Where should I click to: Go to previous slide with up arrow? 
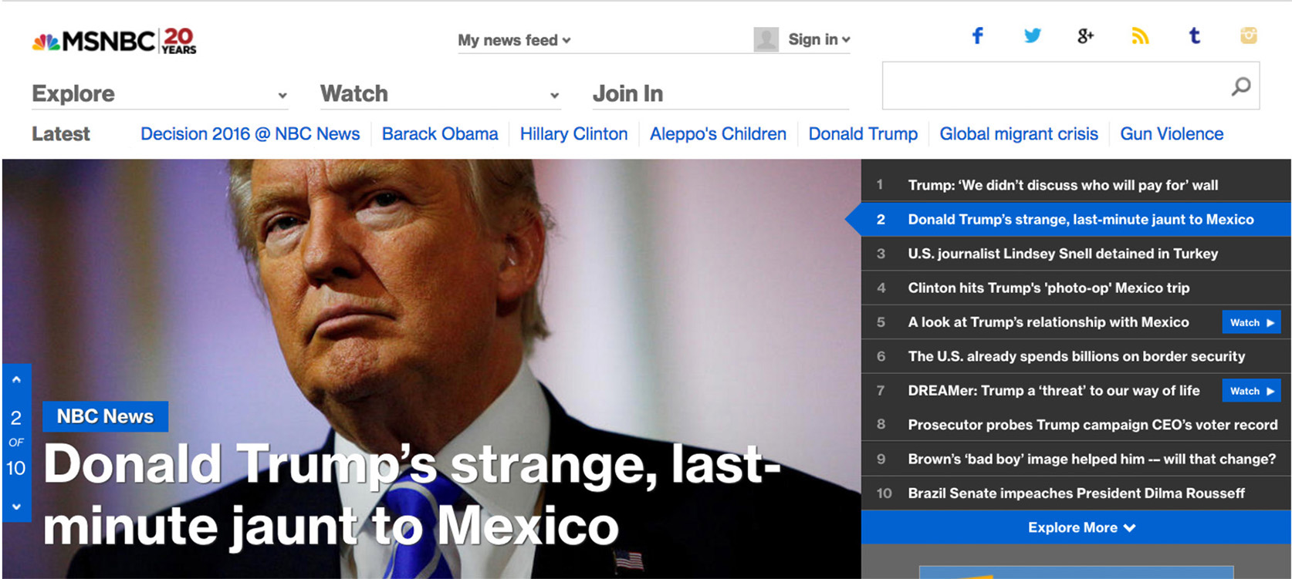pos(16,379)
